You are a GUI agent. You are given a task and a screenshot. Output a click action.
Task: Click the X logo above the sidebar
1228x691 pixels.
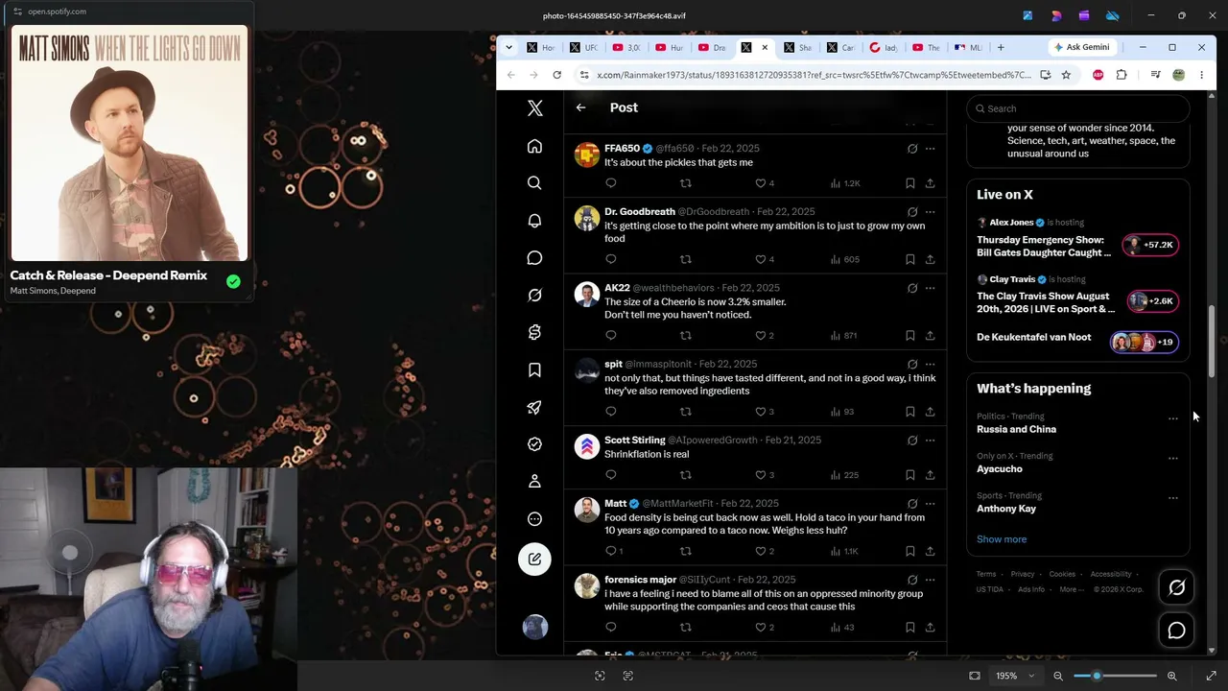[x=534, y=108]
